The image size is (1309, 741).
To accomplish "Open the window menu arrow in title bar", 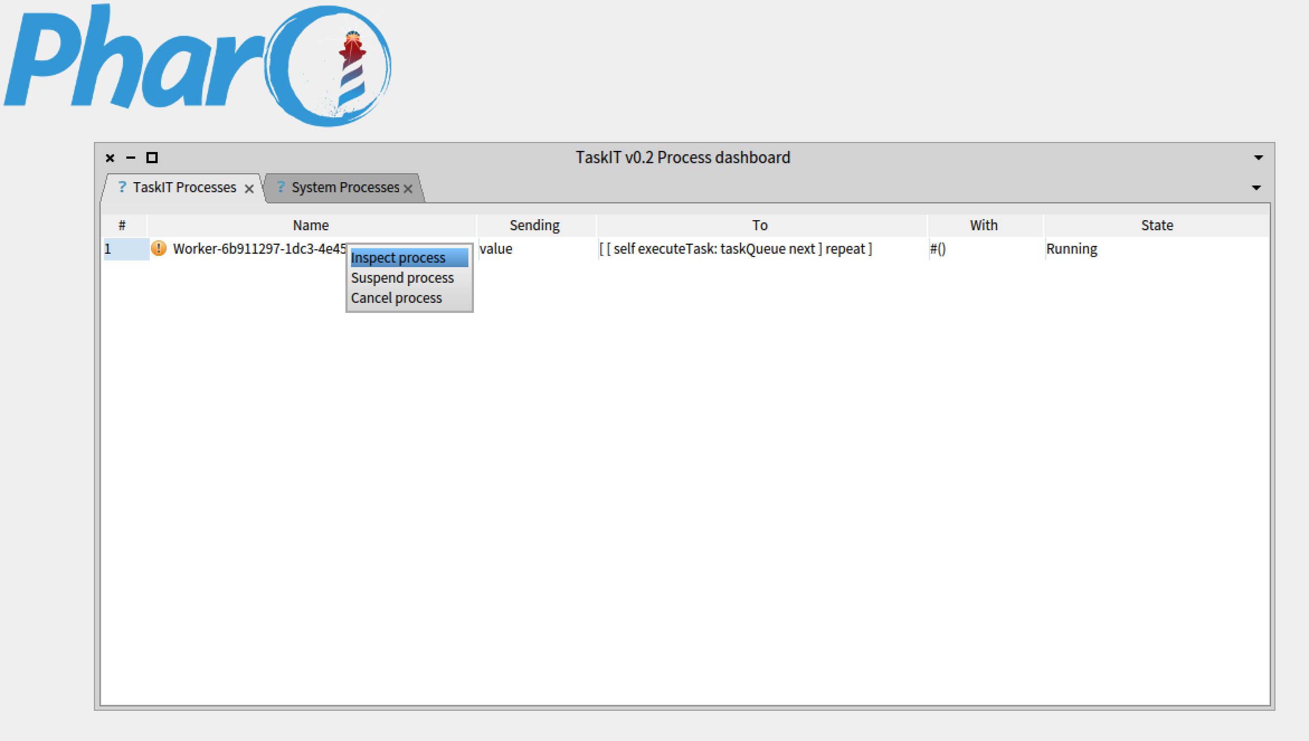I will coord(1258,158).
